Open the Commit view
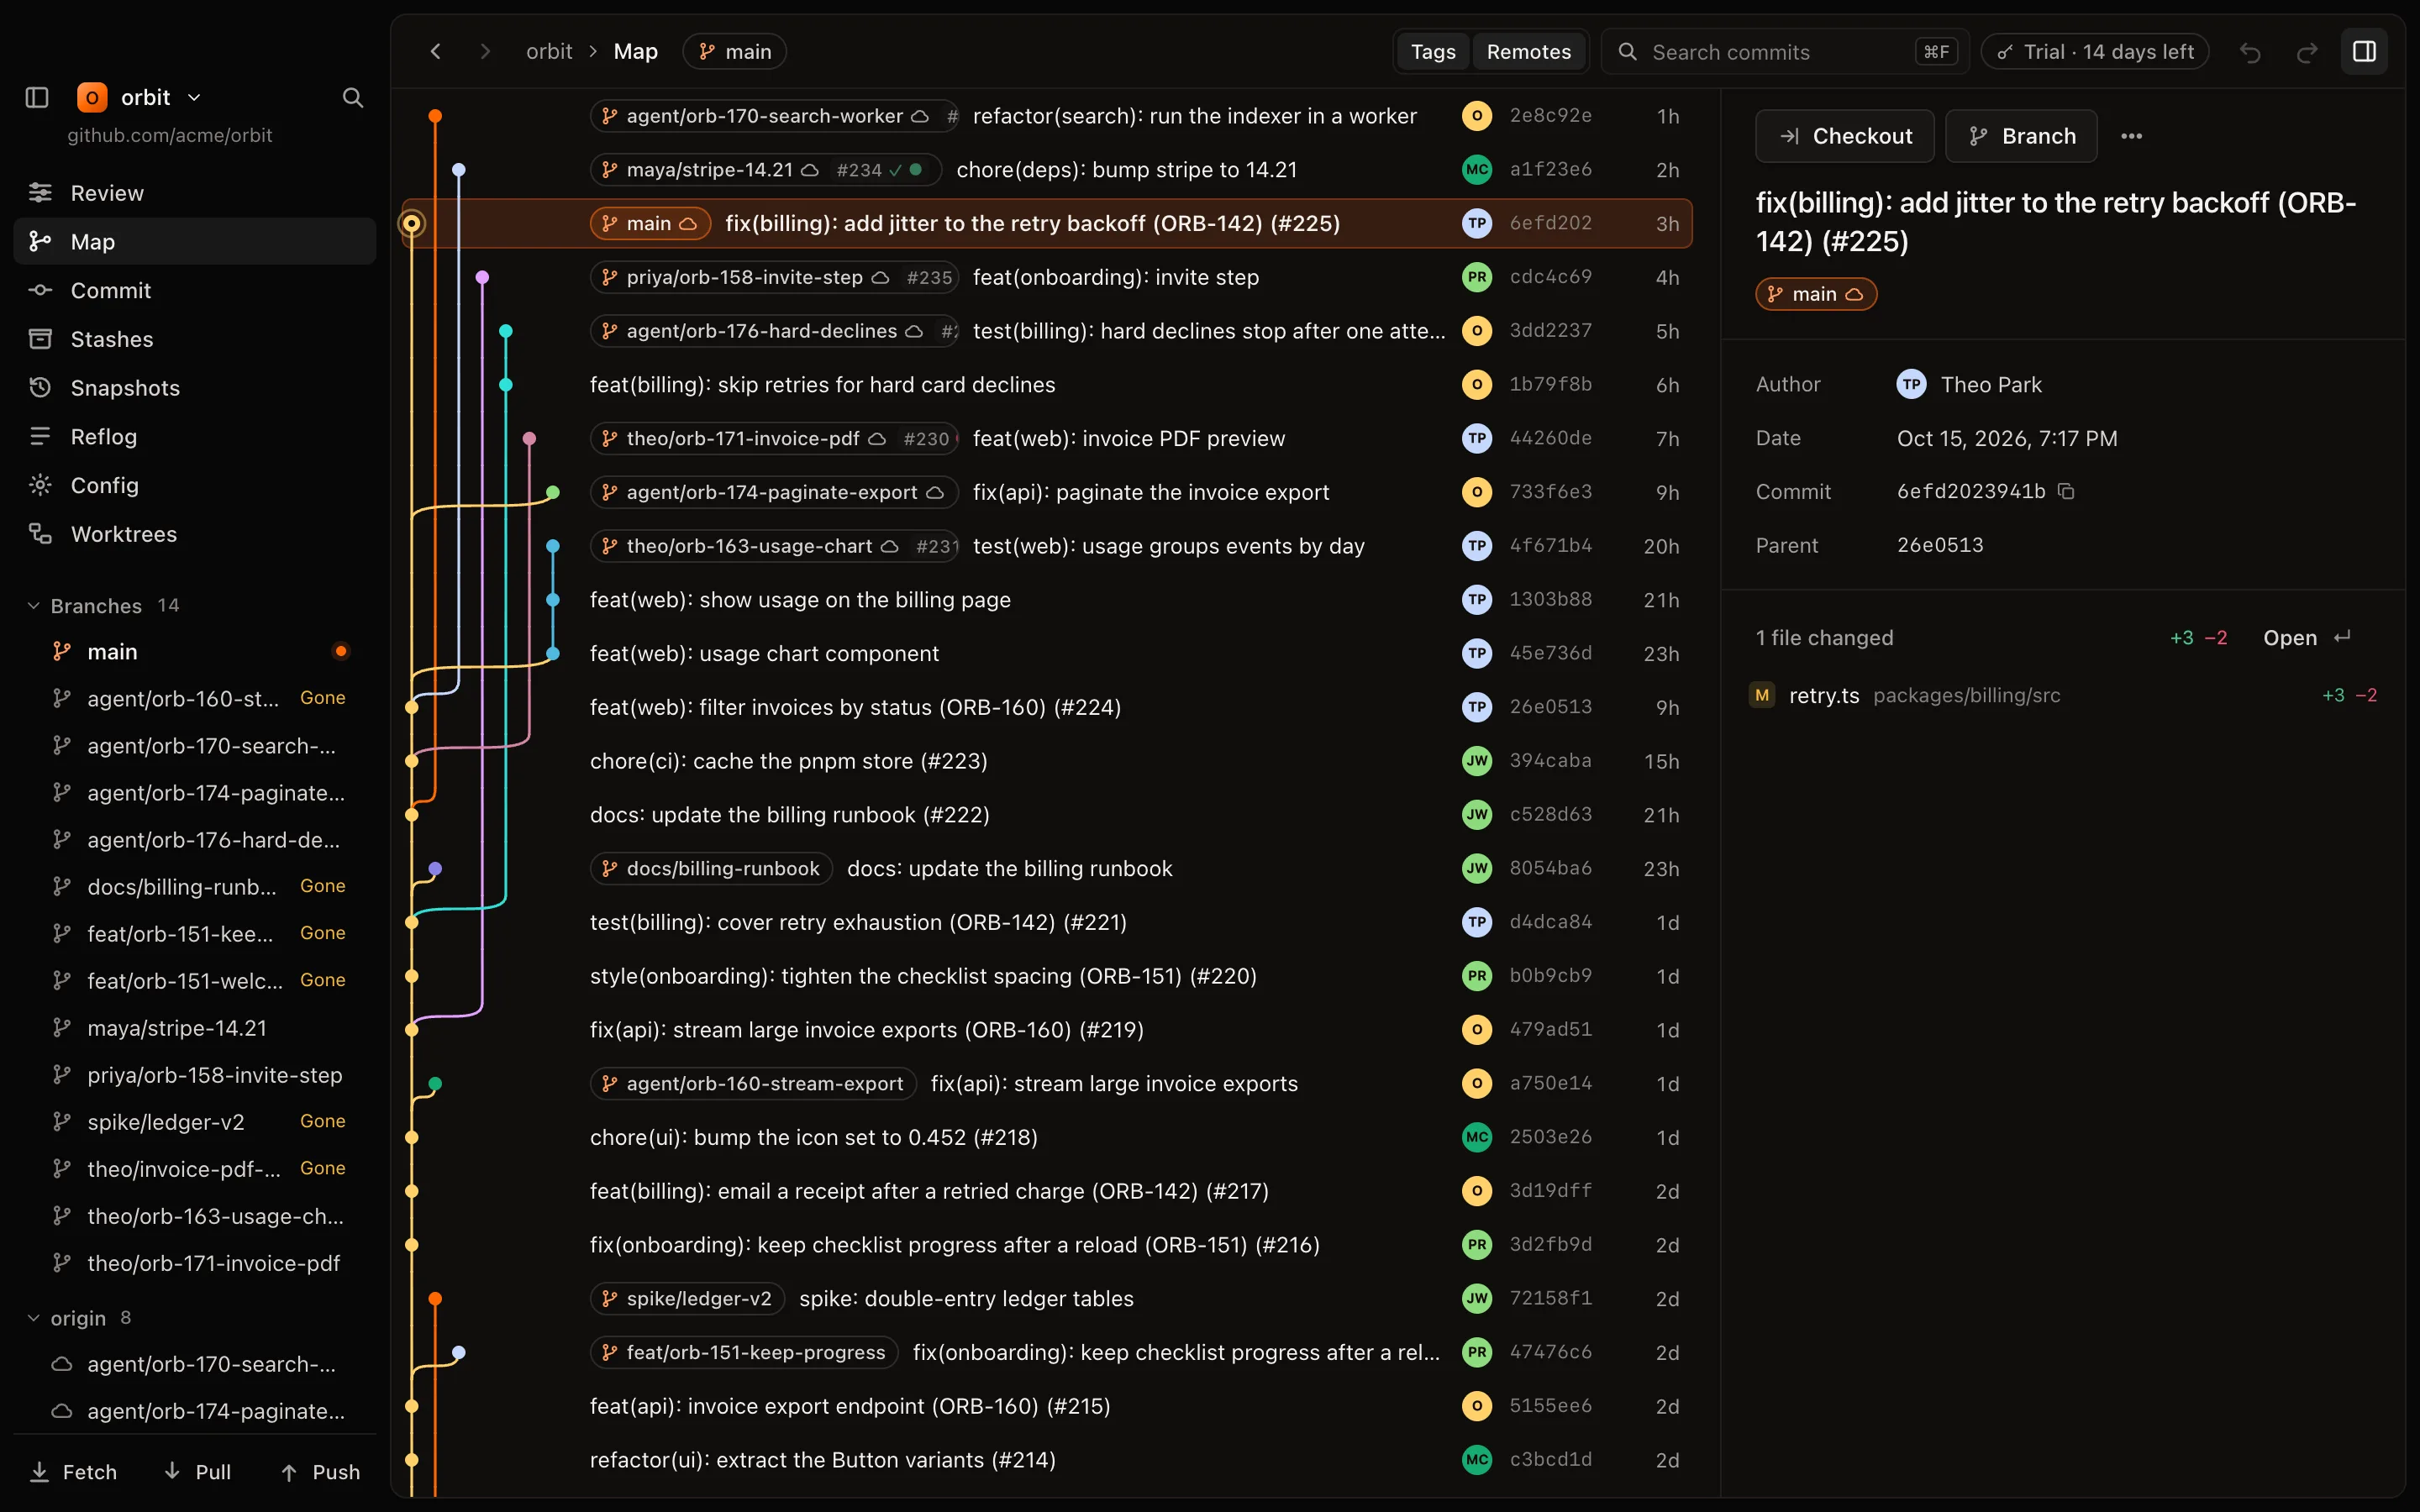Screen dimensions: 2420x1512 pyautogui.click(x=195, y=290)
